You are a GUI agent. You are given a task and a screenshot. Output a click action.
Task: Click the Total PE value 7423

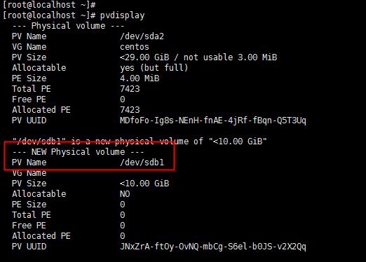point(130,89)
